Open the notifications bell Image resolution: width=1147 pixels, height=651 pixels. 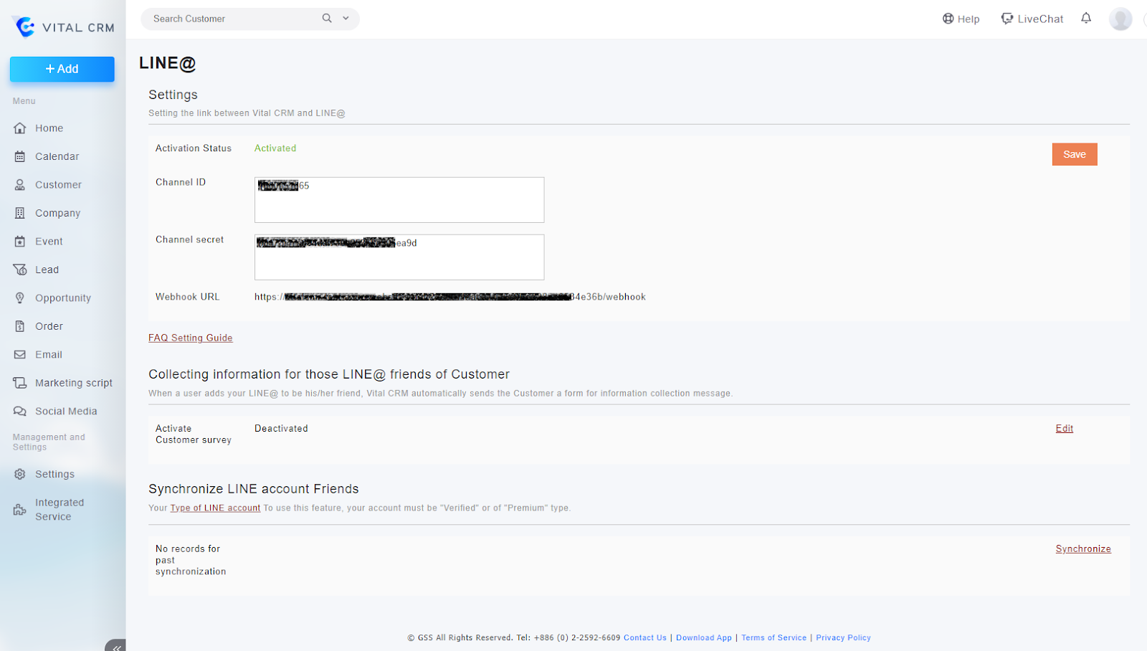(x=1086, y=19)
